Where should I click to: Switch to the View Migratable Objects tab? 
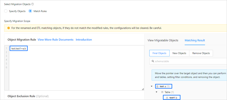tap(163, 40)
